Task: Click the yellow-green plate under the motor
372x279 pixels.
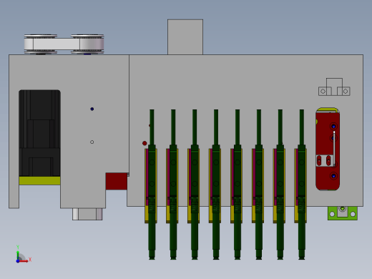Action: (x=39, y=180)
